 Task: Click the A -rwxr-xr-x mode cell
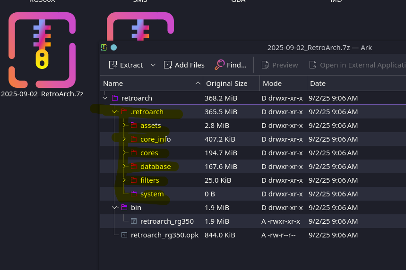pyautogui.click(x=281, y=222)
